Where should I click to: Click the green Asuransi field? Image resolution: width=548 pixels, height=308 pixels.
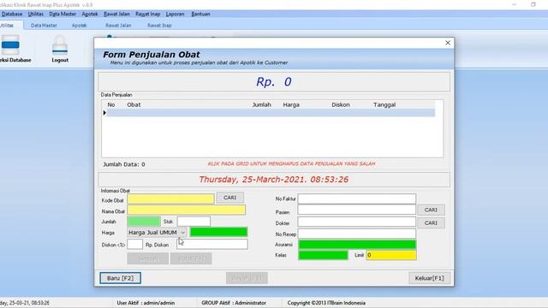pyautogui.click(x=357, y=245)
